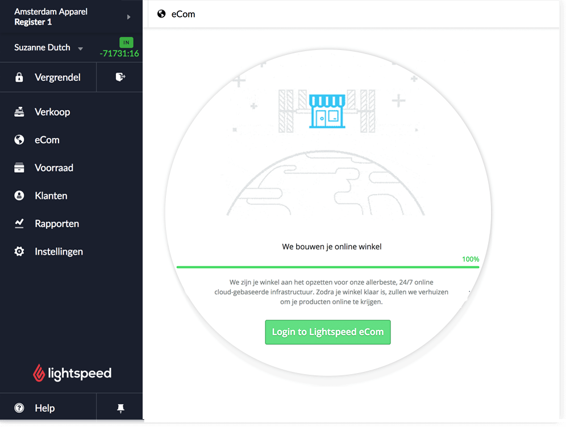This screenshot has height=427, width=566.
Task: Click the paragraph about cloud-gebaseerde infrastructuur
Action: (x=331, y=292)
